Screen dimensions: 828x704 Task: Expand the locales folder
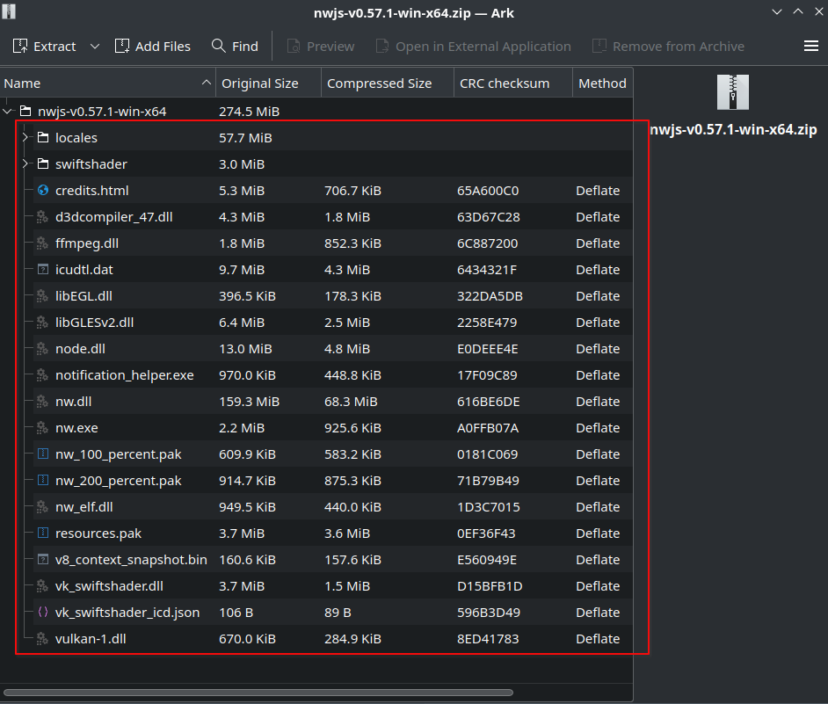pyautogui.click(x=25, y=138)
